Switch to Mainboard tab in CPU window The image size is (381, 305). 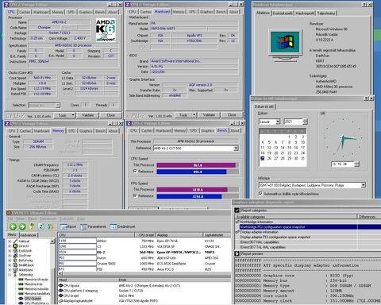pyautogui.click(x=41, y=12)
